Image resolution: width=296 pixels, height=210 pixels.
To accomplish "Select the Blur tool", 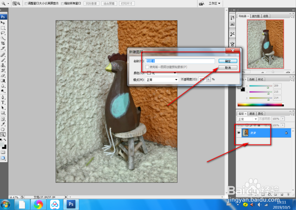I will 3,86.
